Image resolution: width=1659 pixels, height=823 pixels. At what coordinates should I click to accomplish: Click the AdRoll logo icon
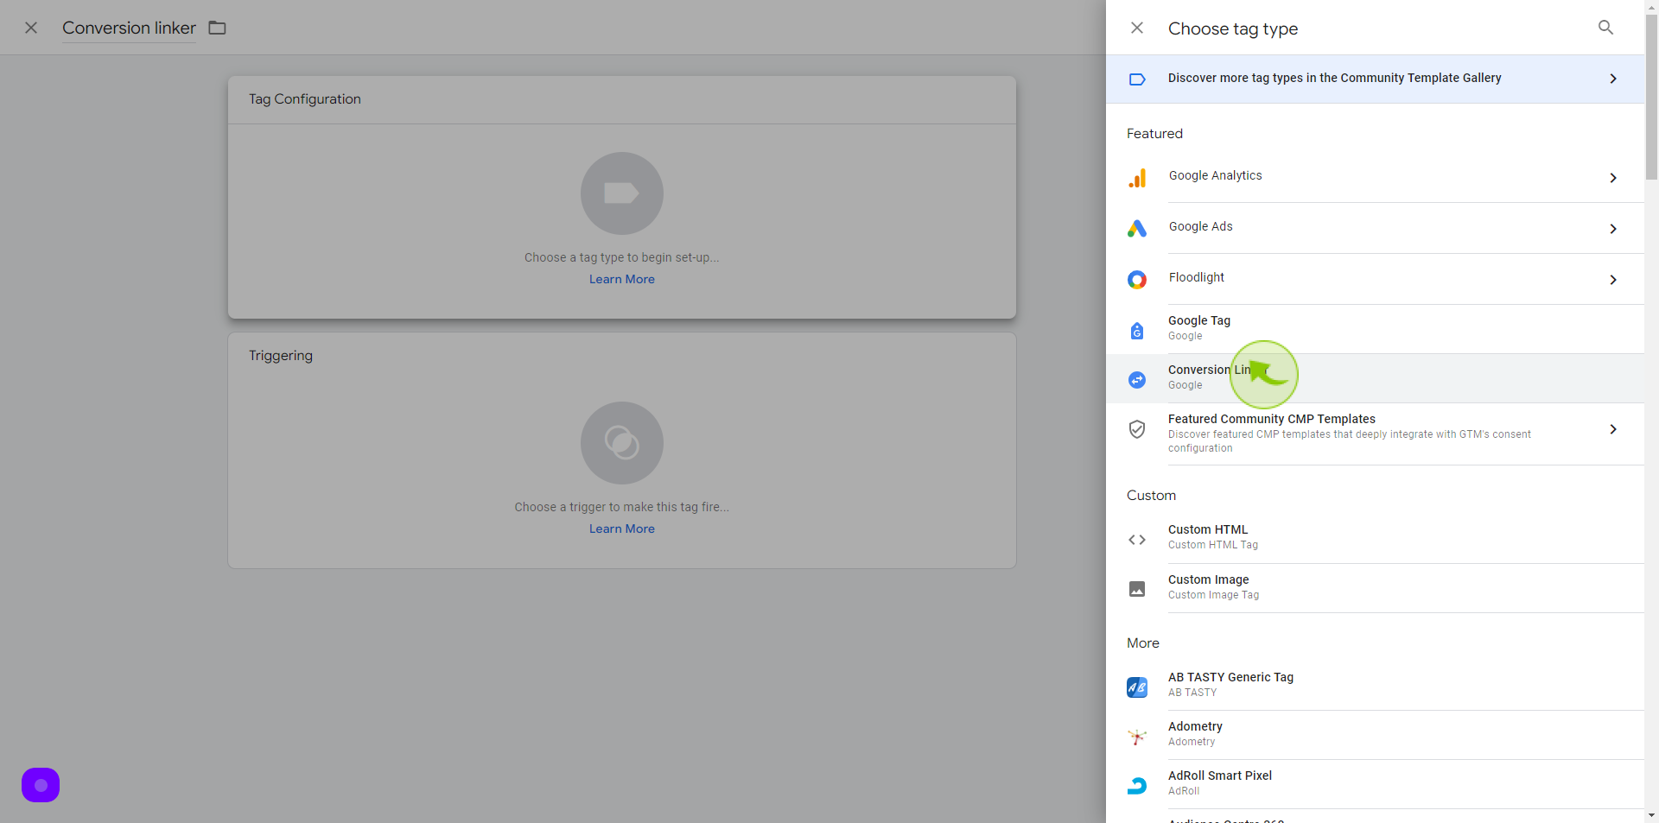tap(1137, 786)
